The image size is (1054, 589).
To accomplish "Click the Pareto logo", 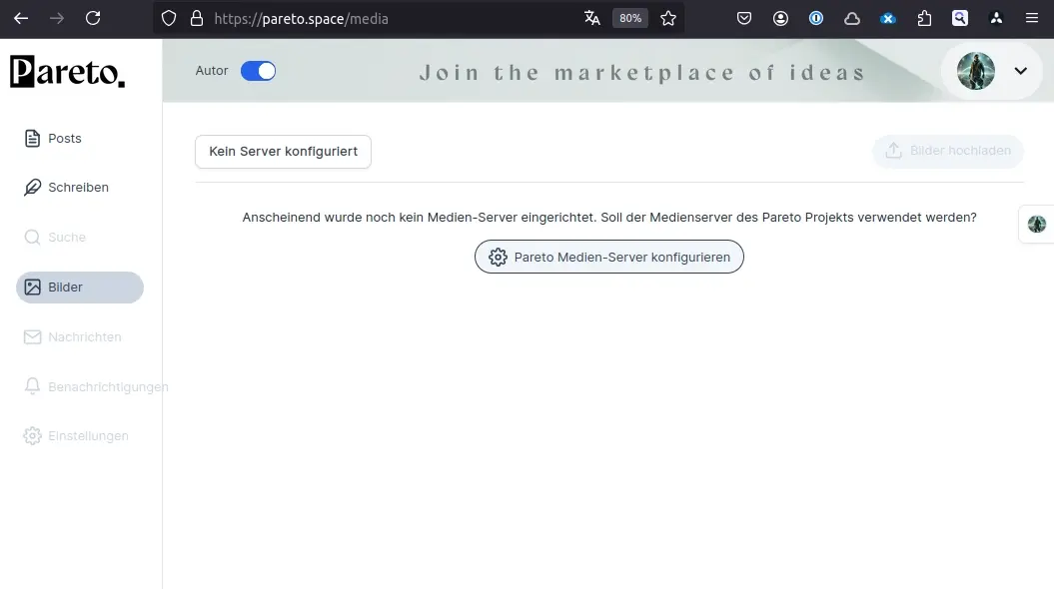I will (67, 71).
